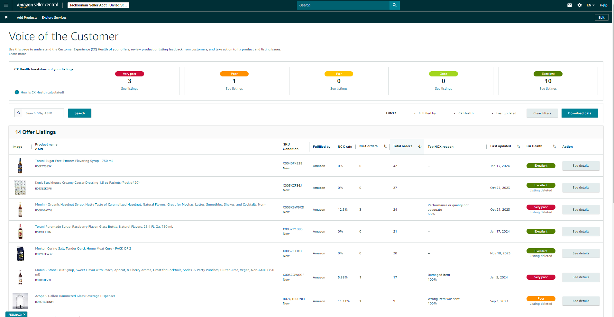Click the Search title, ASIN input

tap(43, 113)
